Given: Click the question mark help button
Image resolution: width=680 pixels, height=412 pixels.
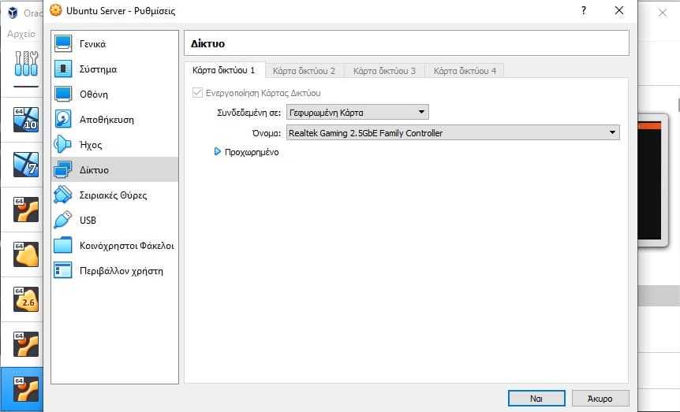Looking at the screenshot, I should [584, 11].
